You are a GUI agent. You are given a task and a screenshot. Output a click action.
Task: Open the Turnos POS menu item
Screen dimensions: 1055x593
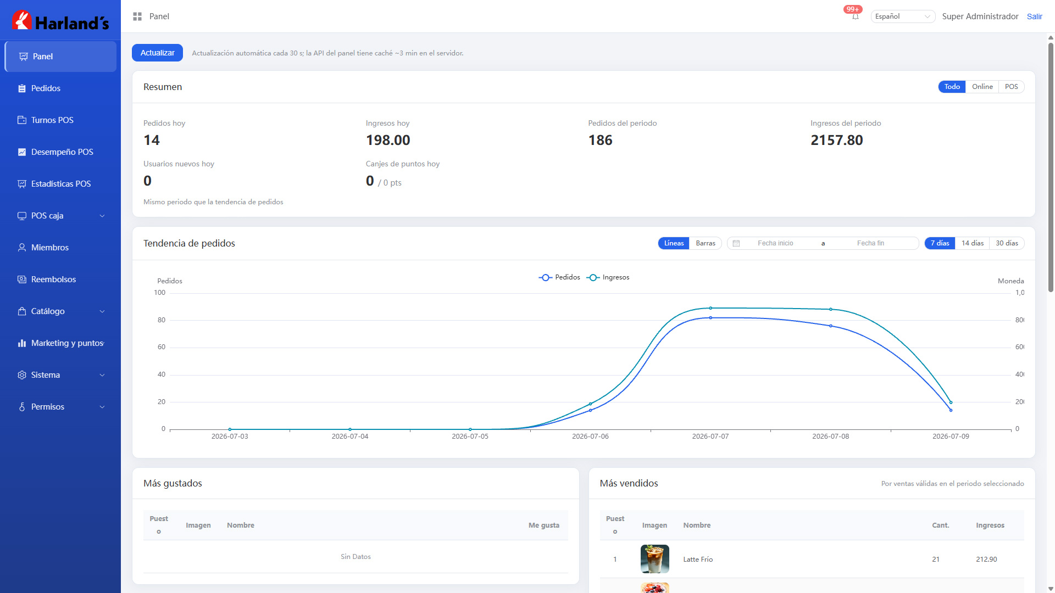pyautogui.click(x=60, y=120)
